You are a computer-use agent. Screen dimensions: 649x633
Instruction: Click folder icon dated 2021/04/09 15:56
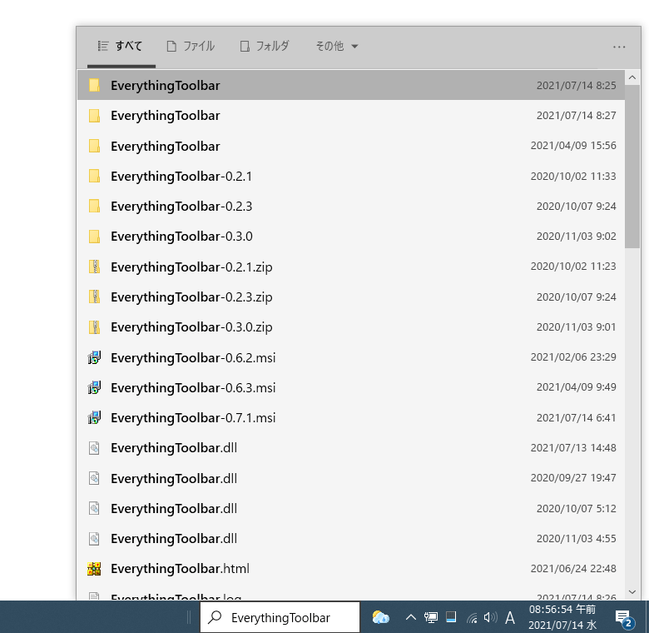(94, 146)
